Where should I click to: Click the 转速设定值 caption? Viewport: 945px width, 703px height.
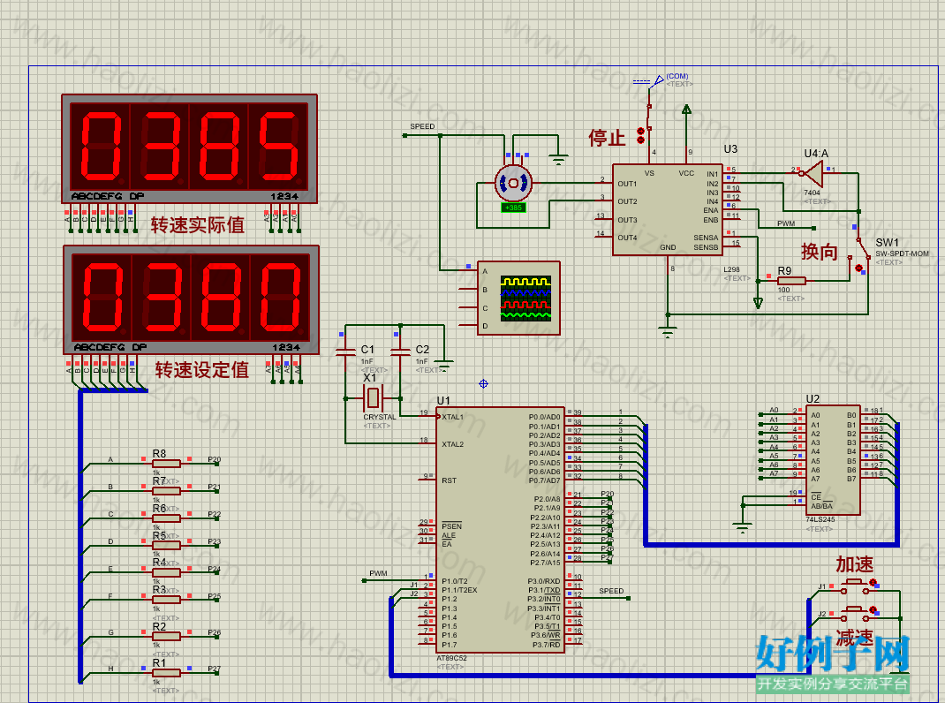(x=202, y=369)
